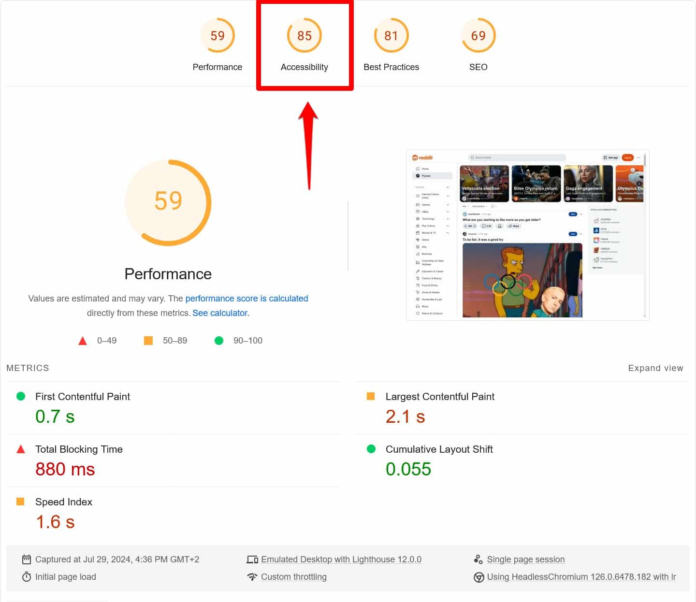Click the Chromium icon beside Using HeadlessChromium
The image size is (696, 602).
click(478, 577)
